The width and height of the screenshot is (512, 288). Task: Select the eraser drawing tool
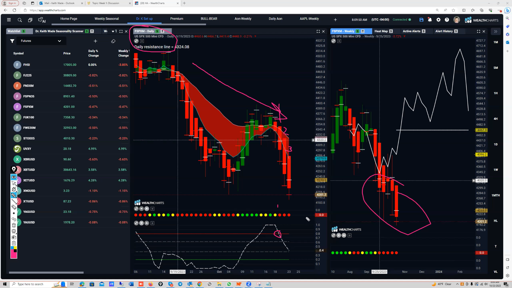pos(14,207)
